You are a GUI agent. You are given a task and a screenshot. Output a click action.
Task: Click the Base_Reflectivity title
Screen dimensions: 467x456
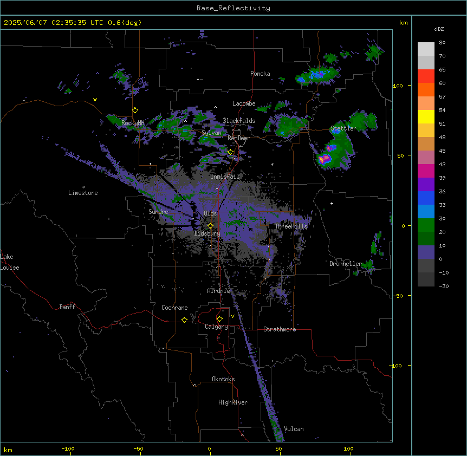click(233, 8)
